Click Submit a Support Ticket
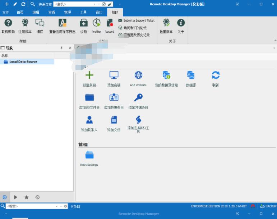This screenshot has width=277, height=219. point(137,20)
